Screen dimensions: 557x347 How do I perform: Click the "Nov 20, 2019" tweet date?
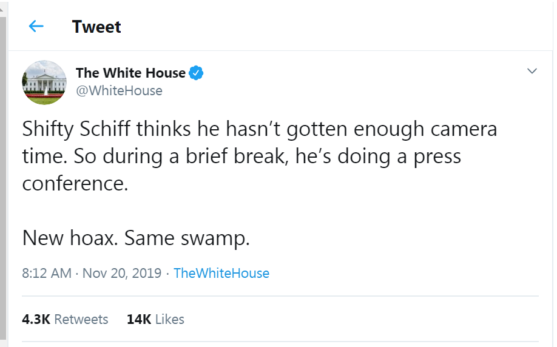[122, 273]
